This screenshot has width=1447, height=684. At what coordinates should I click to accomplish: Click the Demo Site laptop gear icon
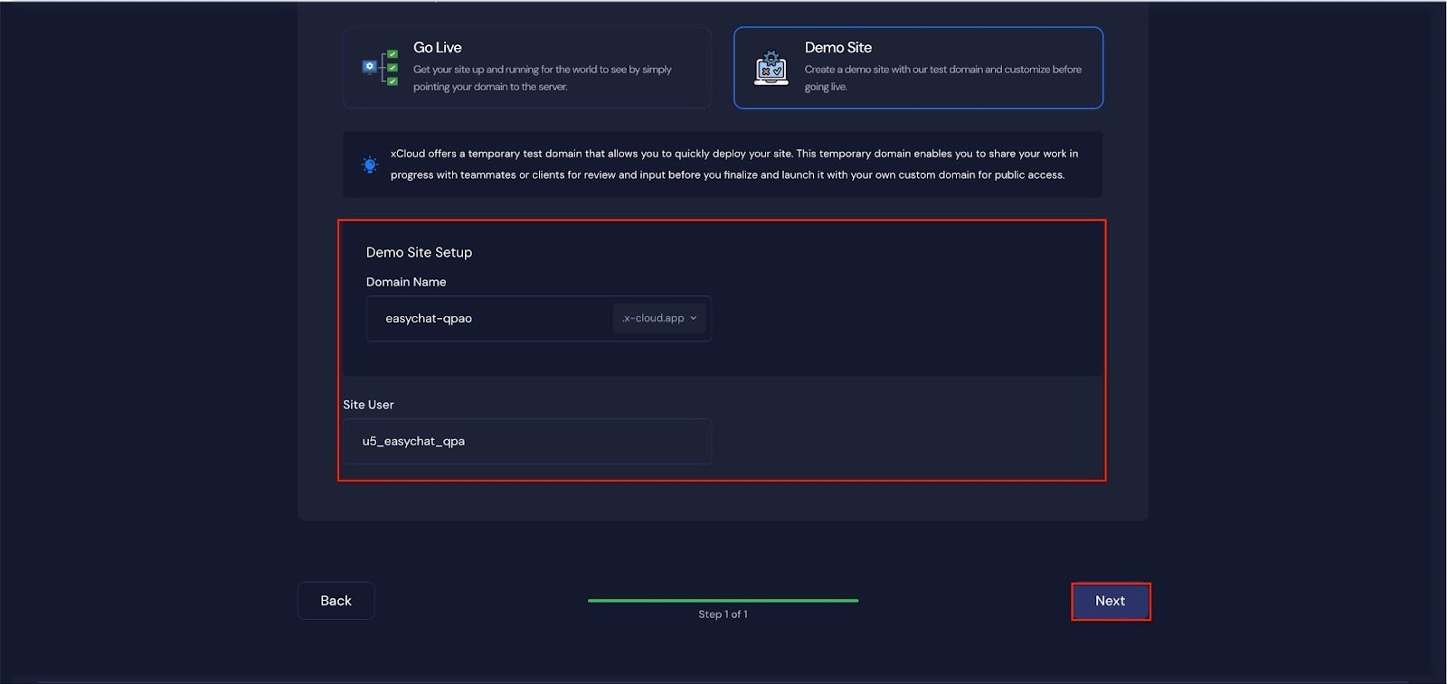[771, 68]
